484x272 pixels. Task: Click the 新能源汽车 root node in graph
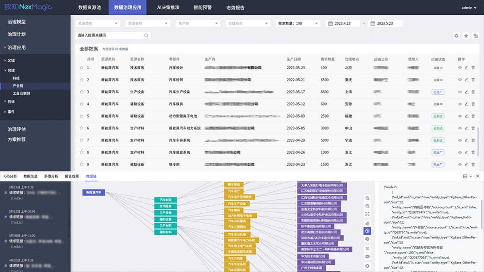tap(94, 193)
